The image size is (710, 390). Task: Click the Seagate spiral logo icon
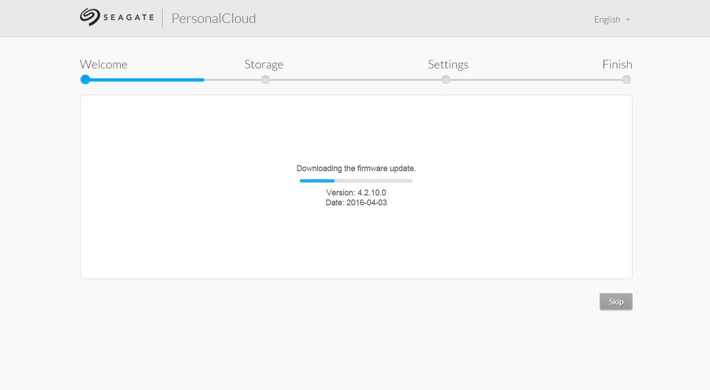point(90,17)
